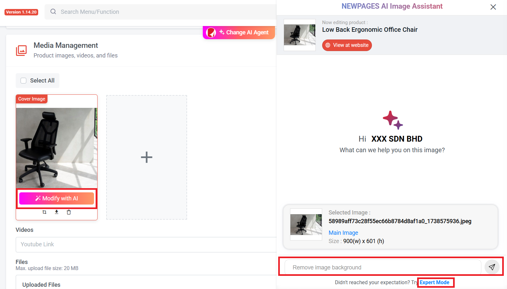Close the AI Image Assistant panel
507x289 pixels.
click(493, 7)
